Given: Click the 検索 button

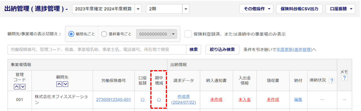Looking at the screenshot, I should (193, 49).
